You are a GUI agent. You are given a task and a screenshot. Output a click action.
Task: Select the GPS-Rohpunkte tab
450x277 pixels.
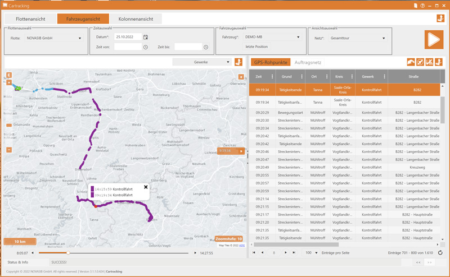pyautogui.click(x=271, y=62)
